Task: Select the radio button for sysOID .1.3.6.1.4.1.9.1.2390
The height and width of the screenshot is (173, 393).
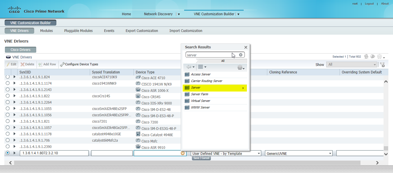Action: pos(7,147)
